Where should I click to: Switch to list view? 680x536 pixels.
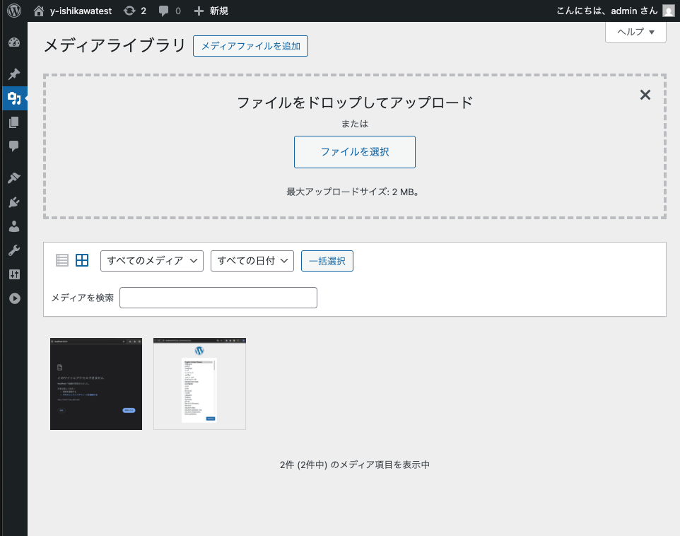[x=62, y=260]
